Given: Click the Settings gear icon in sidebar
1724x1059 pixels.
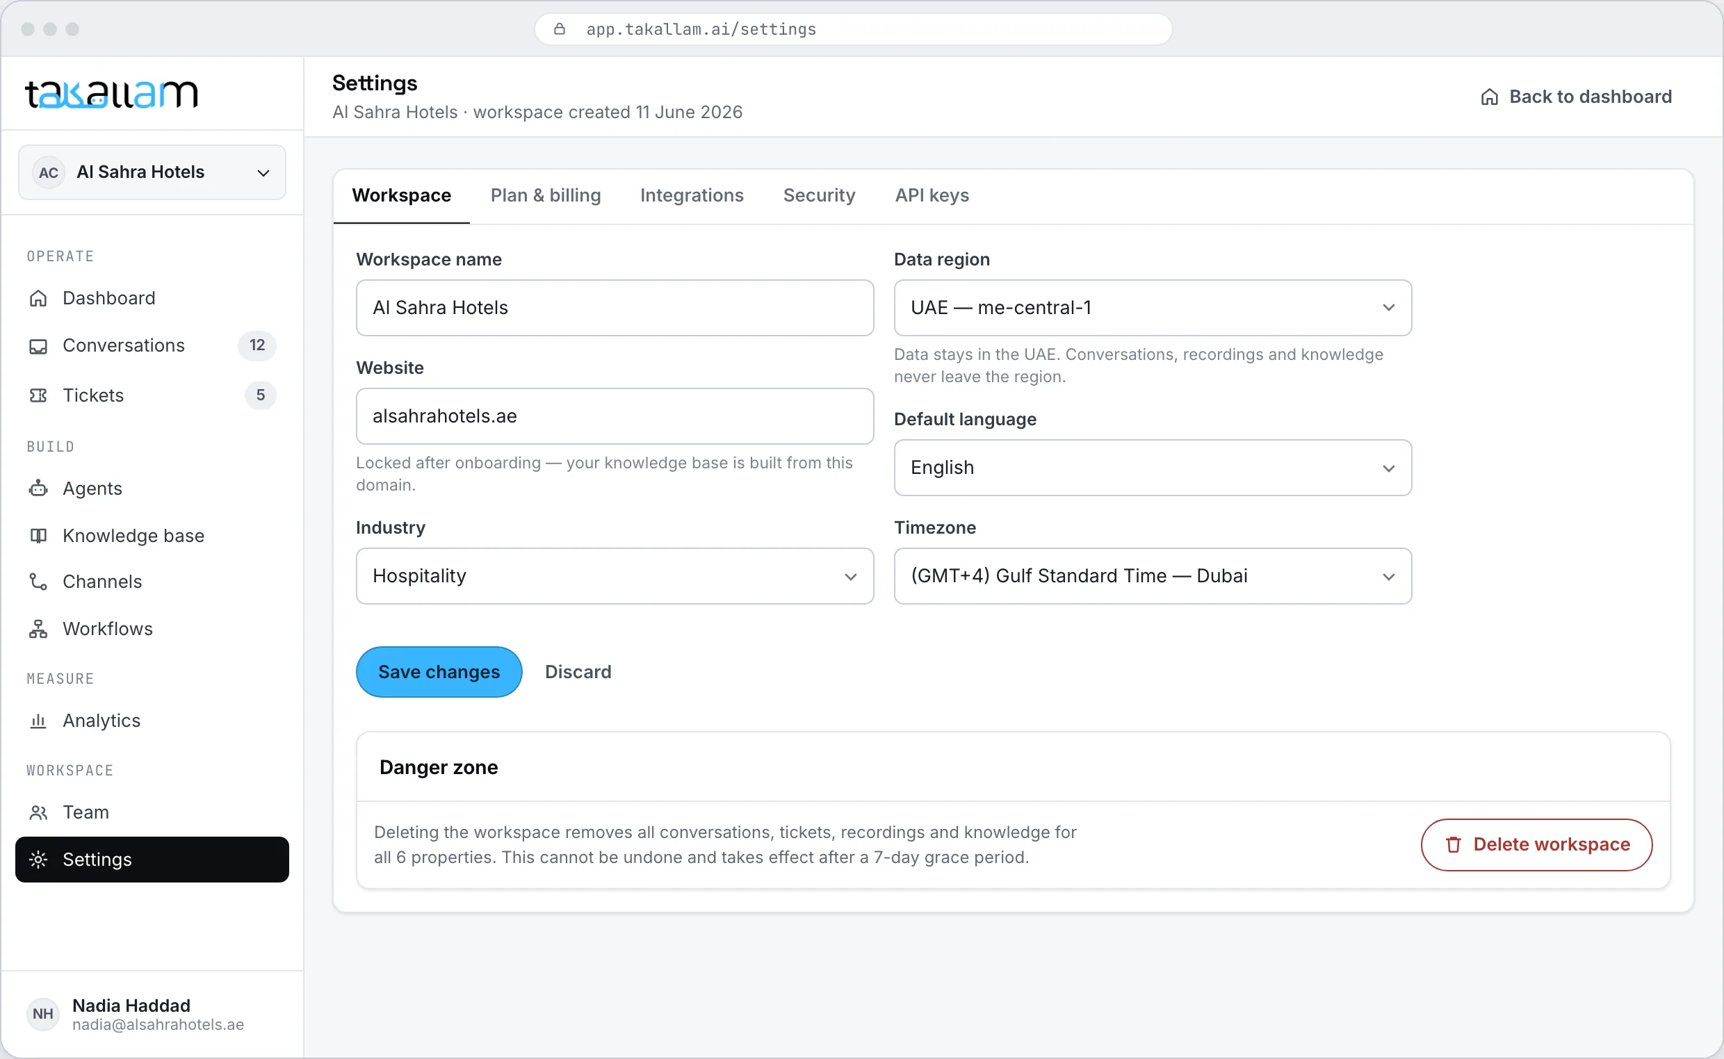Looking at the screenshot, I should coord(38,860).
